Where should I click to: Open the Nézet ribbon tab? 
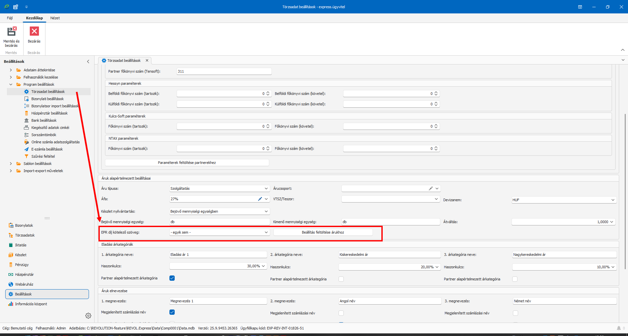tap(55, 18)
